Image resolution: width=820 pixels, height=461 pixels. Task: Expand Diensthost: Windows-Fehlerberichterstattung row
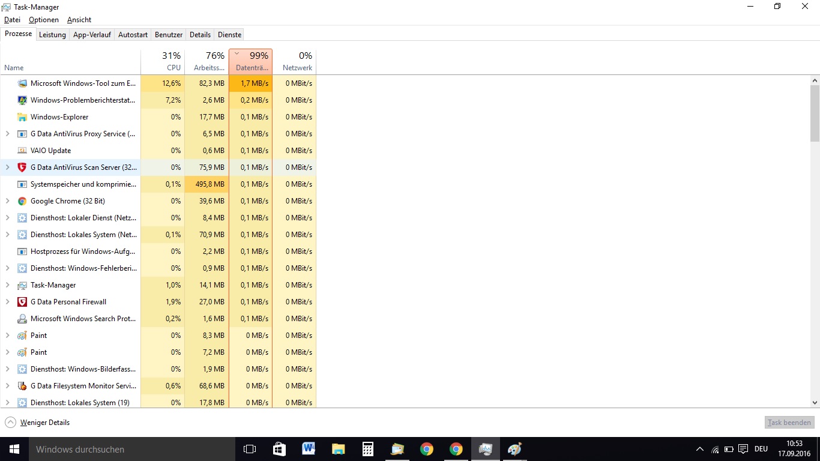click(8, 268)
